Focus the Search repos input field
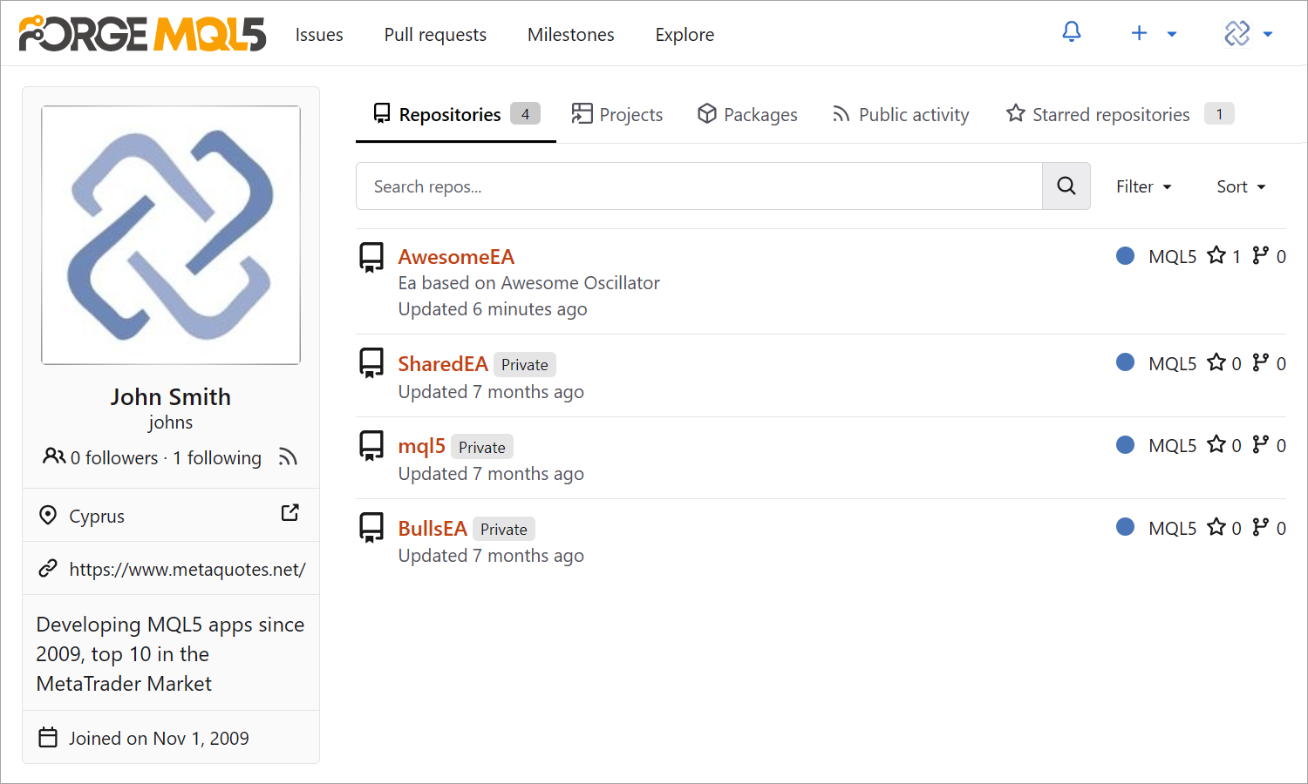The width and height of the screenshot is (1308, 784). [x=698, y=186]
